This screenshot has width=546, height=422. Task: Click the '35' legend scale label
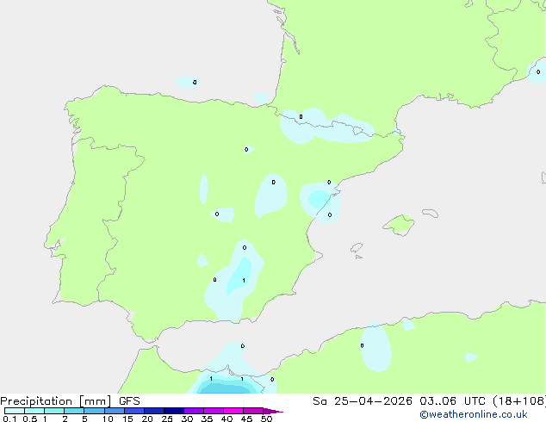[207, 419]
